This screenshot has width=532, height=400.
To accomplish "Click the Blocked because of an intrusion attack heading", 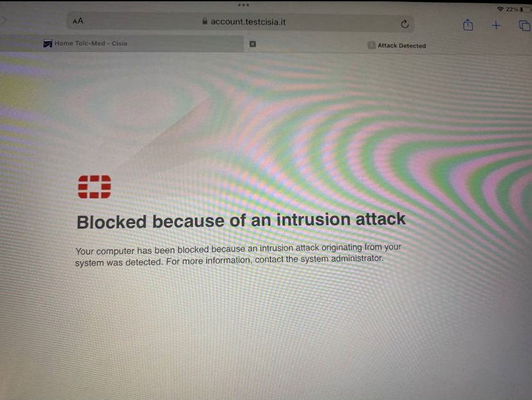I will click(x=241, y=221).
